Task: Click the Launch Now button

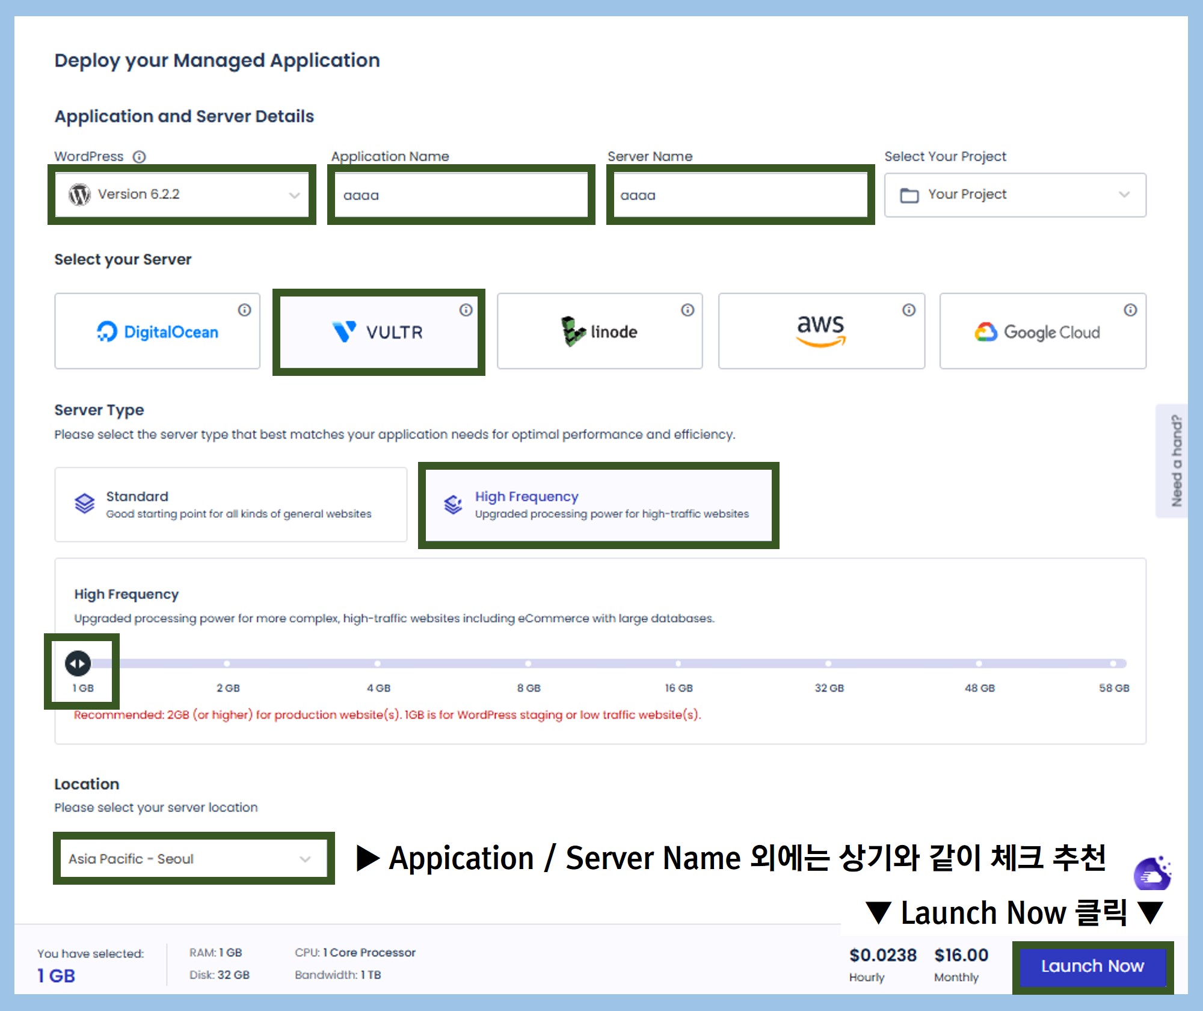Action: (1093, 966)
